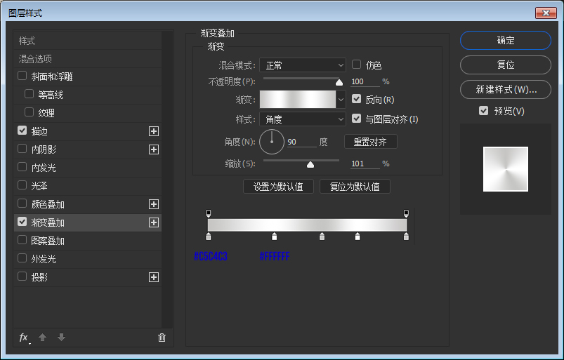Screen dimensions: 564x360
Task: Open the fx add-style menu
Action: pyautogui.click(x=24, y=338)
